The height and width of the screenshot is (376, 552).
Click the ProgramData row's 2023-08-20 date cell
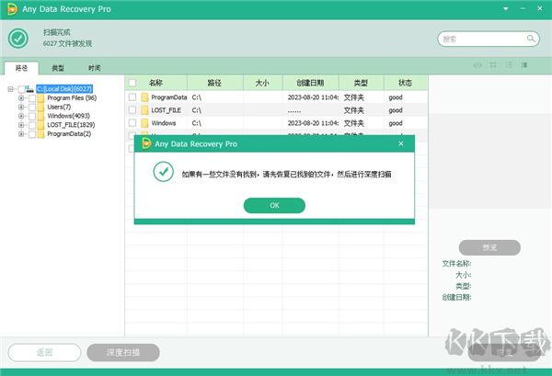coord(313,97)
